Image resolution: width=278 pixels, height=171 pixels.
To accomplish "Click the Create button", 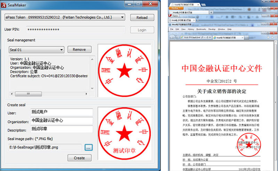I will pyautogui.click(x=79, y=158).
